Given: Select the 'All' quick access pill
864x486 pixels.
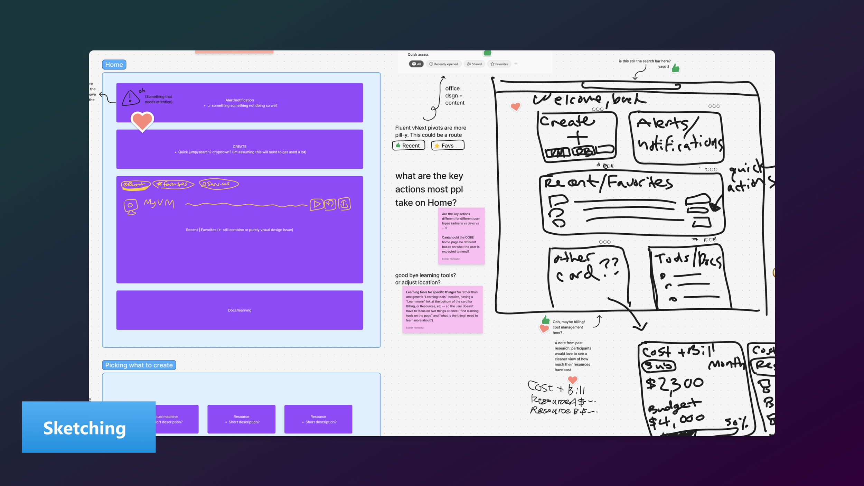Looking at the screenshot, I should [416, 64].
